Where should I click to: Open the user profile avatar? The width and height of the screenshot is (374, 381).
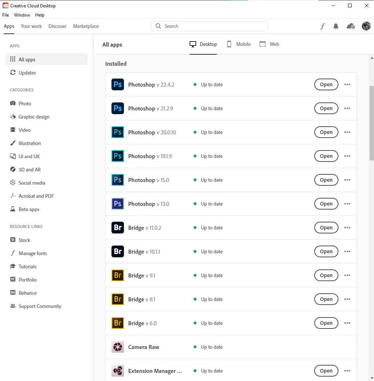click(x=366, y=26)
